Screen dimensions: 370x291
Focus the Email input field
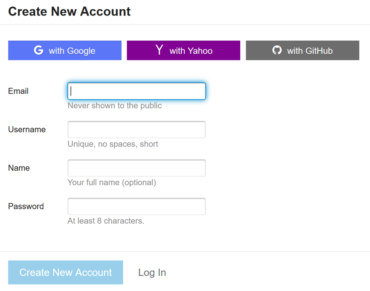coord(136,91)
